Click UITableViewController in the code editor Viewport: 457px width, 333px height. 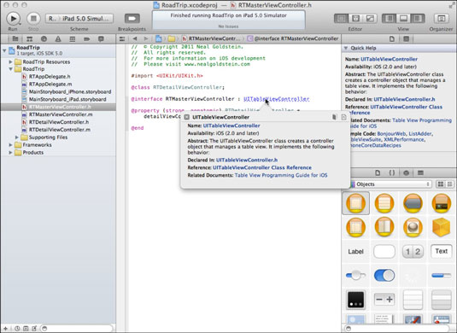pyautogui.click(x=276, y=99)
